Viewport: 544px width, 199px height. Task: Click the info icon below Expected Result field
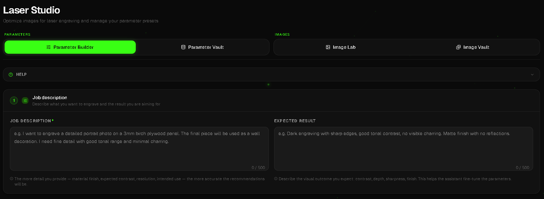click(276, 179)
